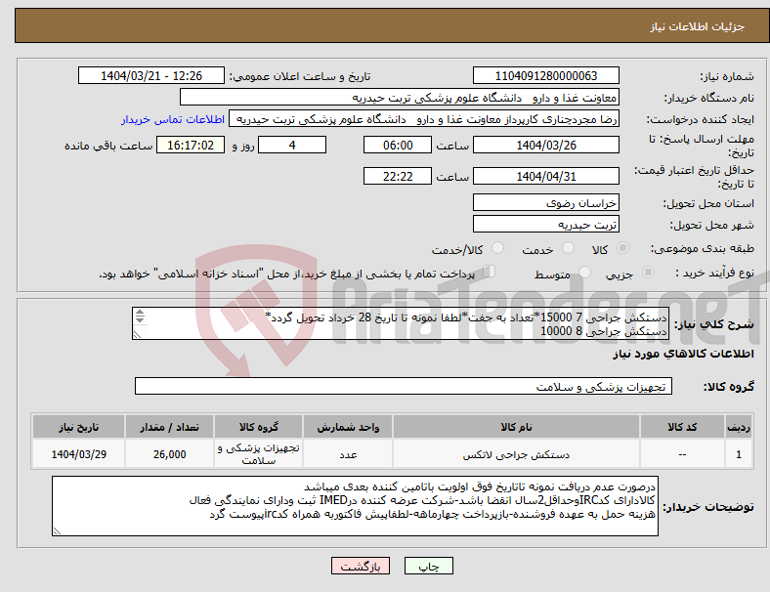Click the delivery province field خراسان رضوی

[546, 202]
